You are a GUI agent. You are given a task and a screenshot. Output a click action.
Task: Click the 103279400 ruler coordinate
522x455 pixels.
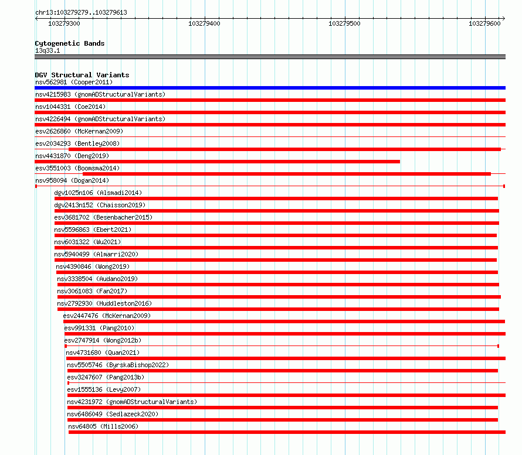pos(205,23)
